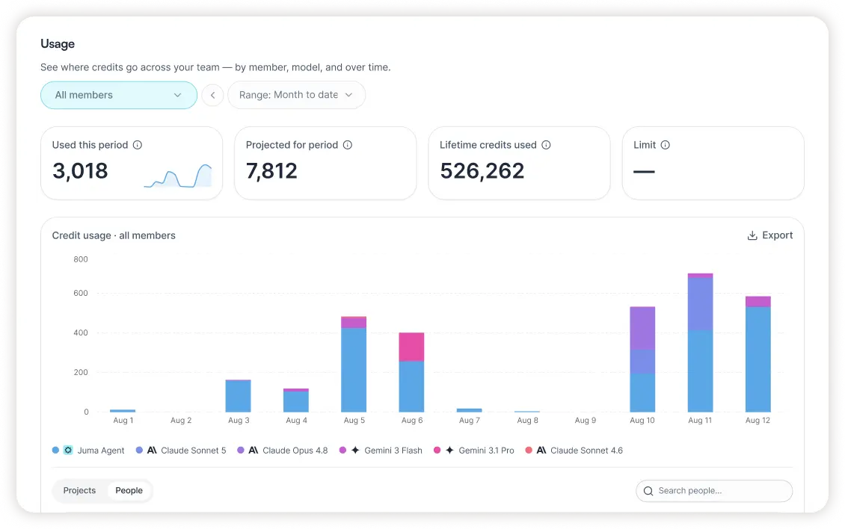This screenshot has width=845, height=529.
Task: Toggle Juma Agent series in legend
Action: tap(88, 451)
